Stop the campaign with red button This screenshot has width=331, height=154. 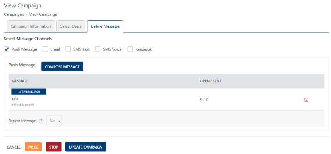54,147
